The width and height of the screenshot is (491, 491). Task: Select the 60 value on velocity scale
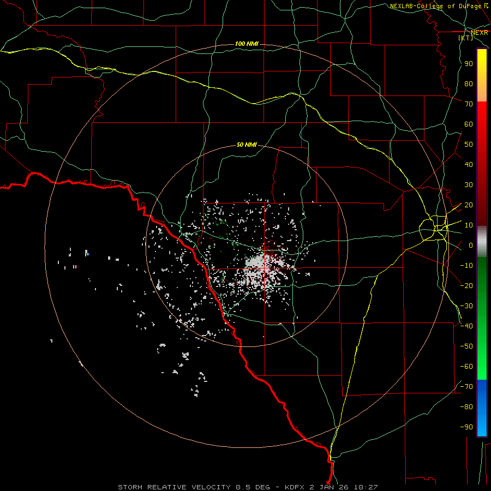point(469,124)
